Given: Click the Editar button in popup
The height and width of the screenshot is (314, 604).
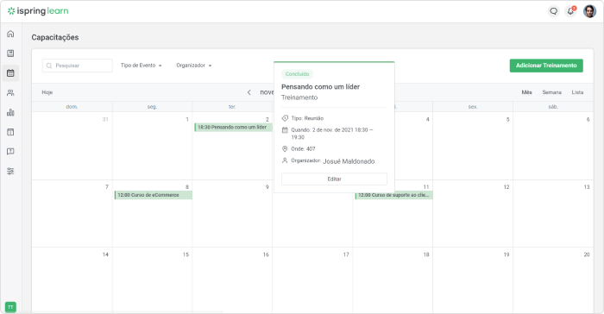Looking at the screenshot, I should [x=334, y=179].
